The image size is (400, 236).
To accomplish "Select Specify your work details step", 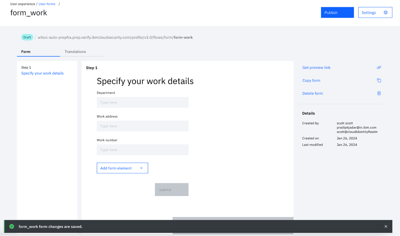I will pyautogui.click(x=42, y=73).
